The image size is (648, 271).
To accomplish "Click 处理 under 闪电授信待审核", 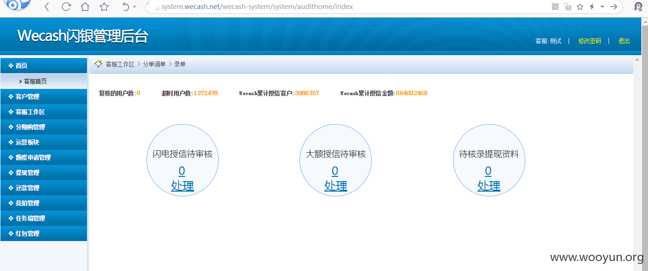I will click(183, 186).
